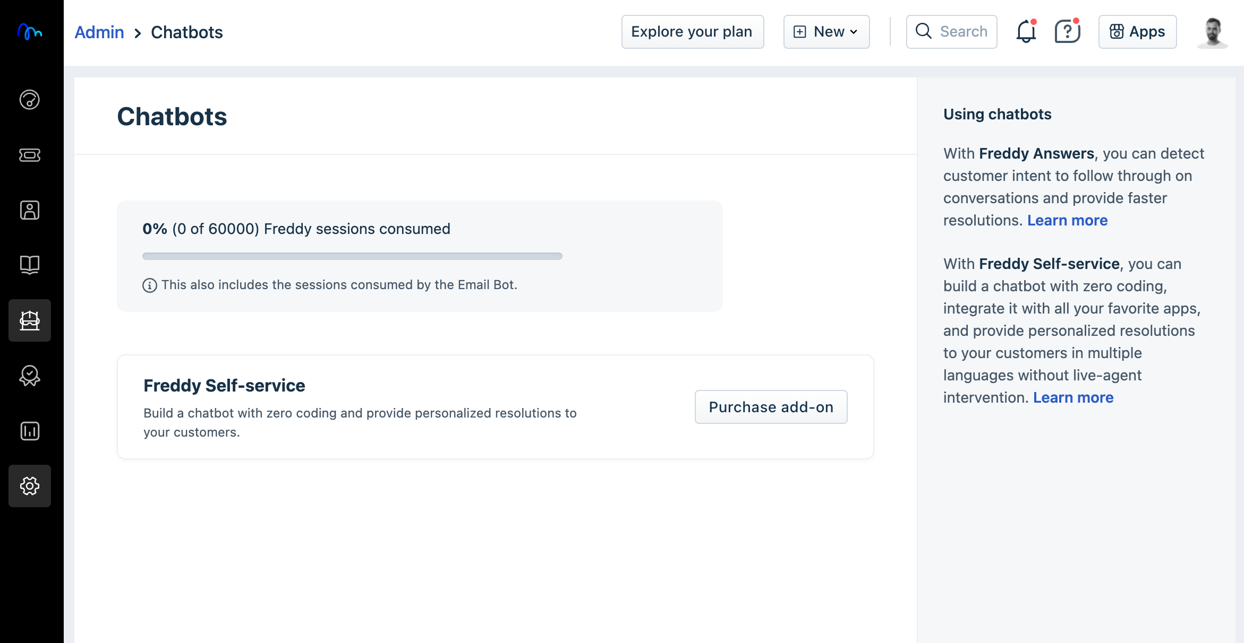Open the Contacts icon in sidebar
This screenshot has width=1244, height=643.
30,210
